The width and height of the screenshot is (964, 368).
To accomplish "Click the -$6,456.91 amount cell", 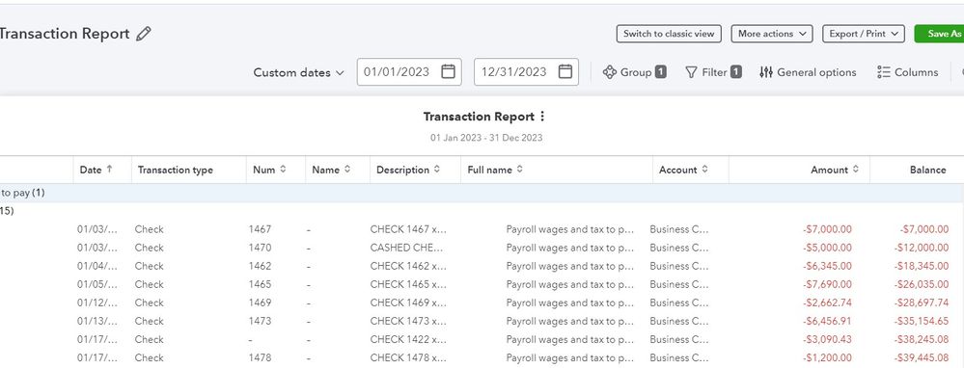I will point(827,322).
